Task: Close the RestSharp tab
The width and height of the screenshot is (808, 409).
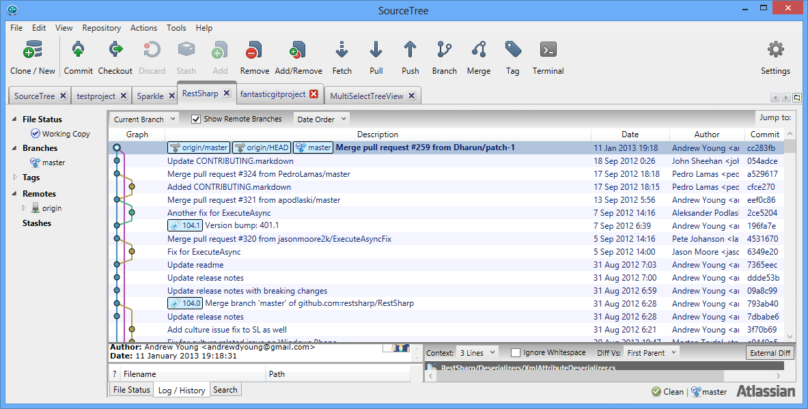Action: coord(226,94)
